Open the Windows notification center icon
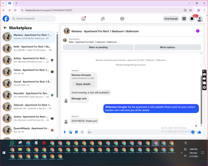The image size is (208, 166). [203, 153]
